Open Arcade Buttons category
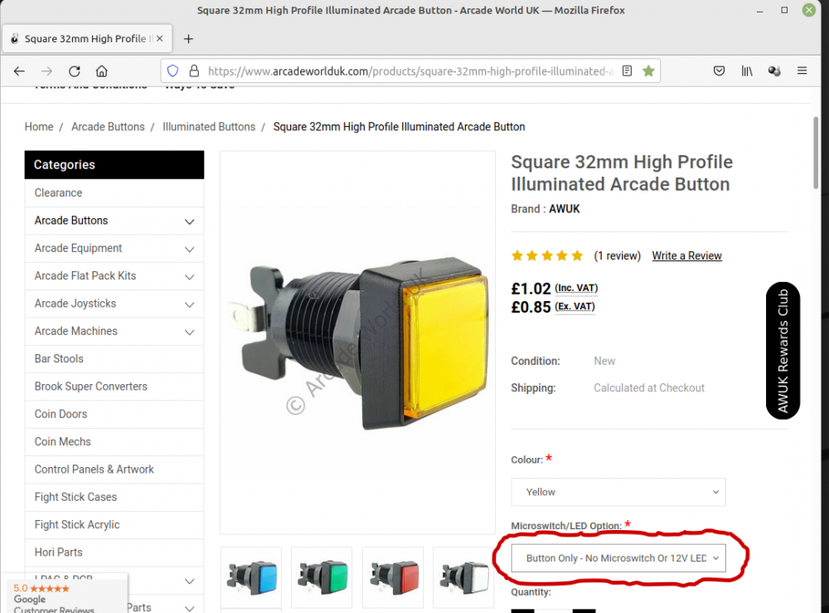The height and width of the screenshot is (613, 829). click(70, 221)
